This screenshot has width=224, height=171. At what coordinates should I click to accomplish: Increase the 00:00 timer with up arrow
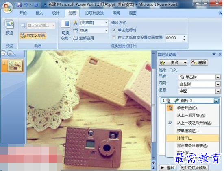click(184, 37)
